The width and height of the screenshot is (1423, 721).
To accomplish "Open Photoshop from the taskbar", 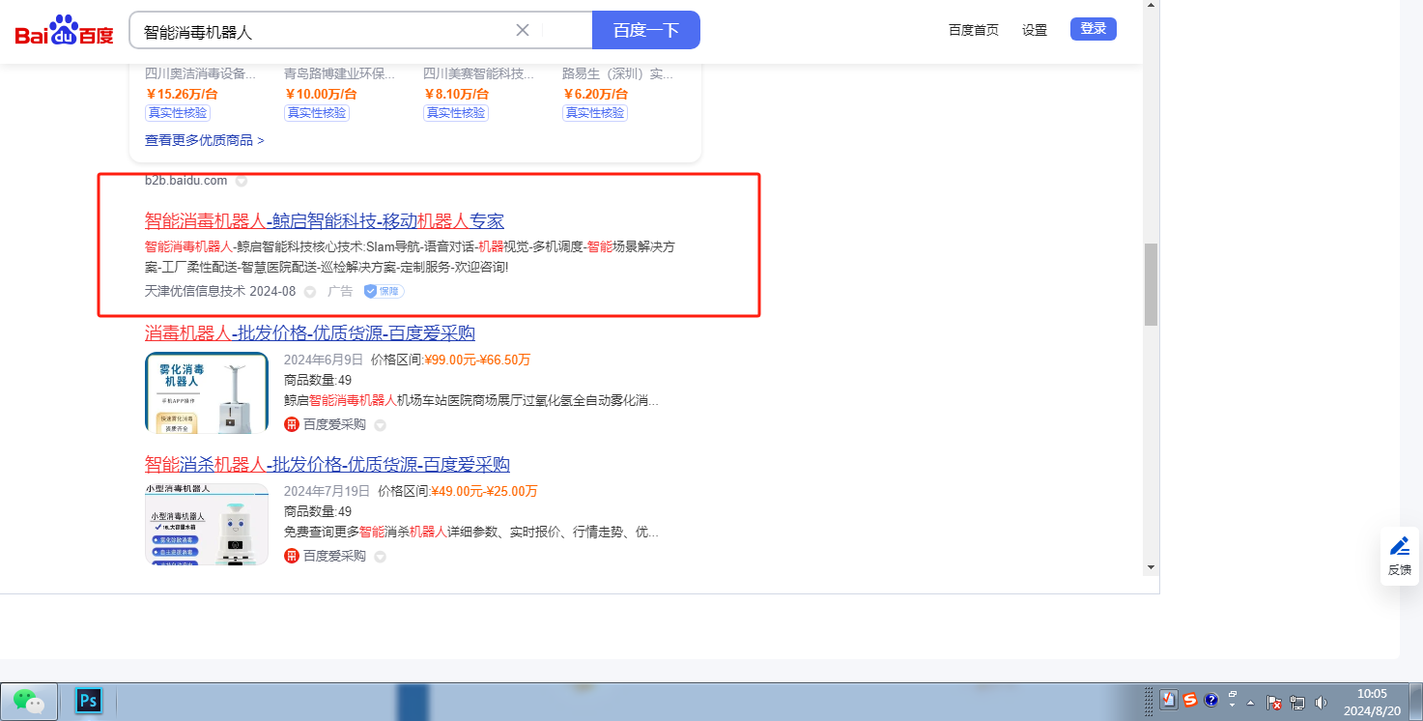I will [x=88, y=701].
